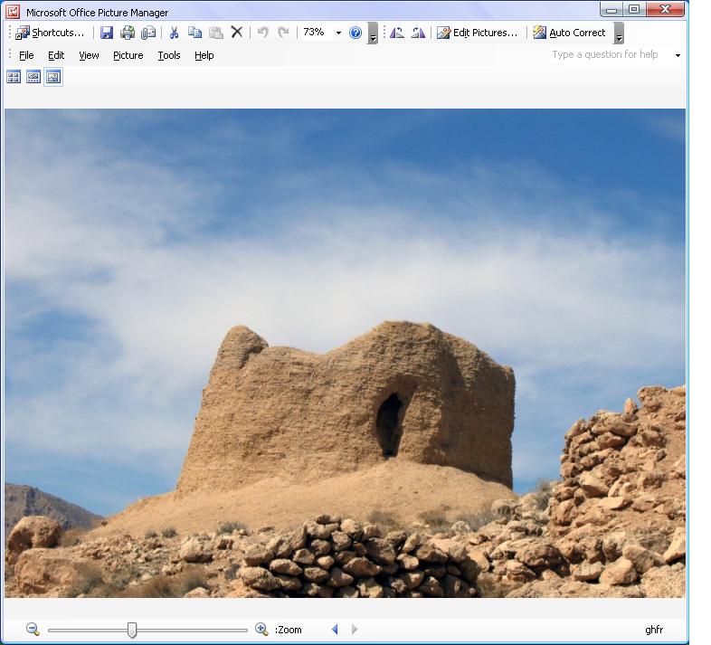Click the Picture Manager title bar icon
711x645 pixels.
point(13,12)
